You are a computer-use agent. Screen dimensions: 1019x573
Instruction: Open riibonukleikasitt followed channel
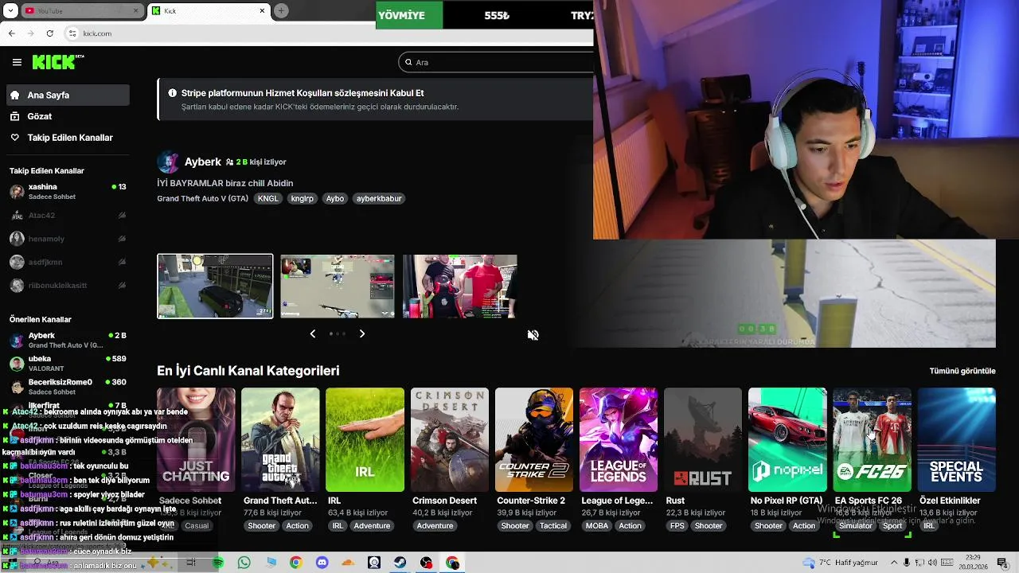tap(67, 285)
